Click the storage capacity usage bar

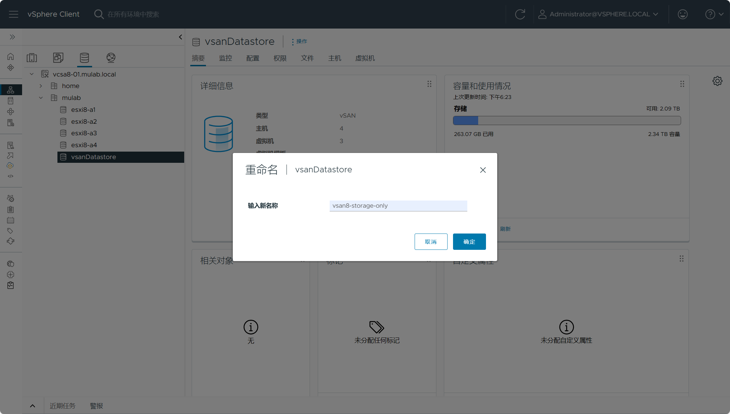(x=567, y=120)
